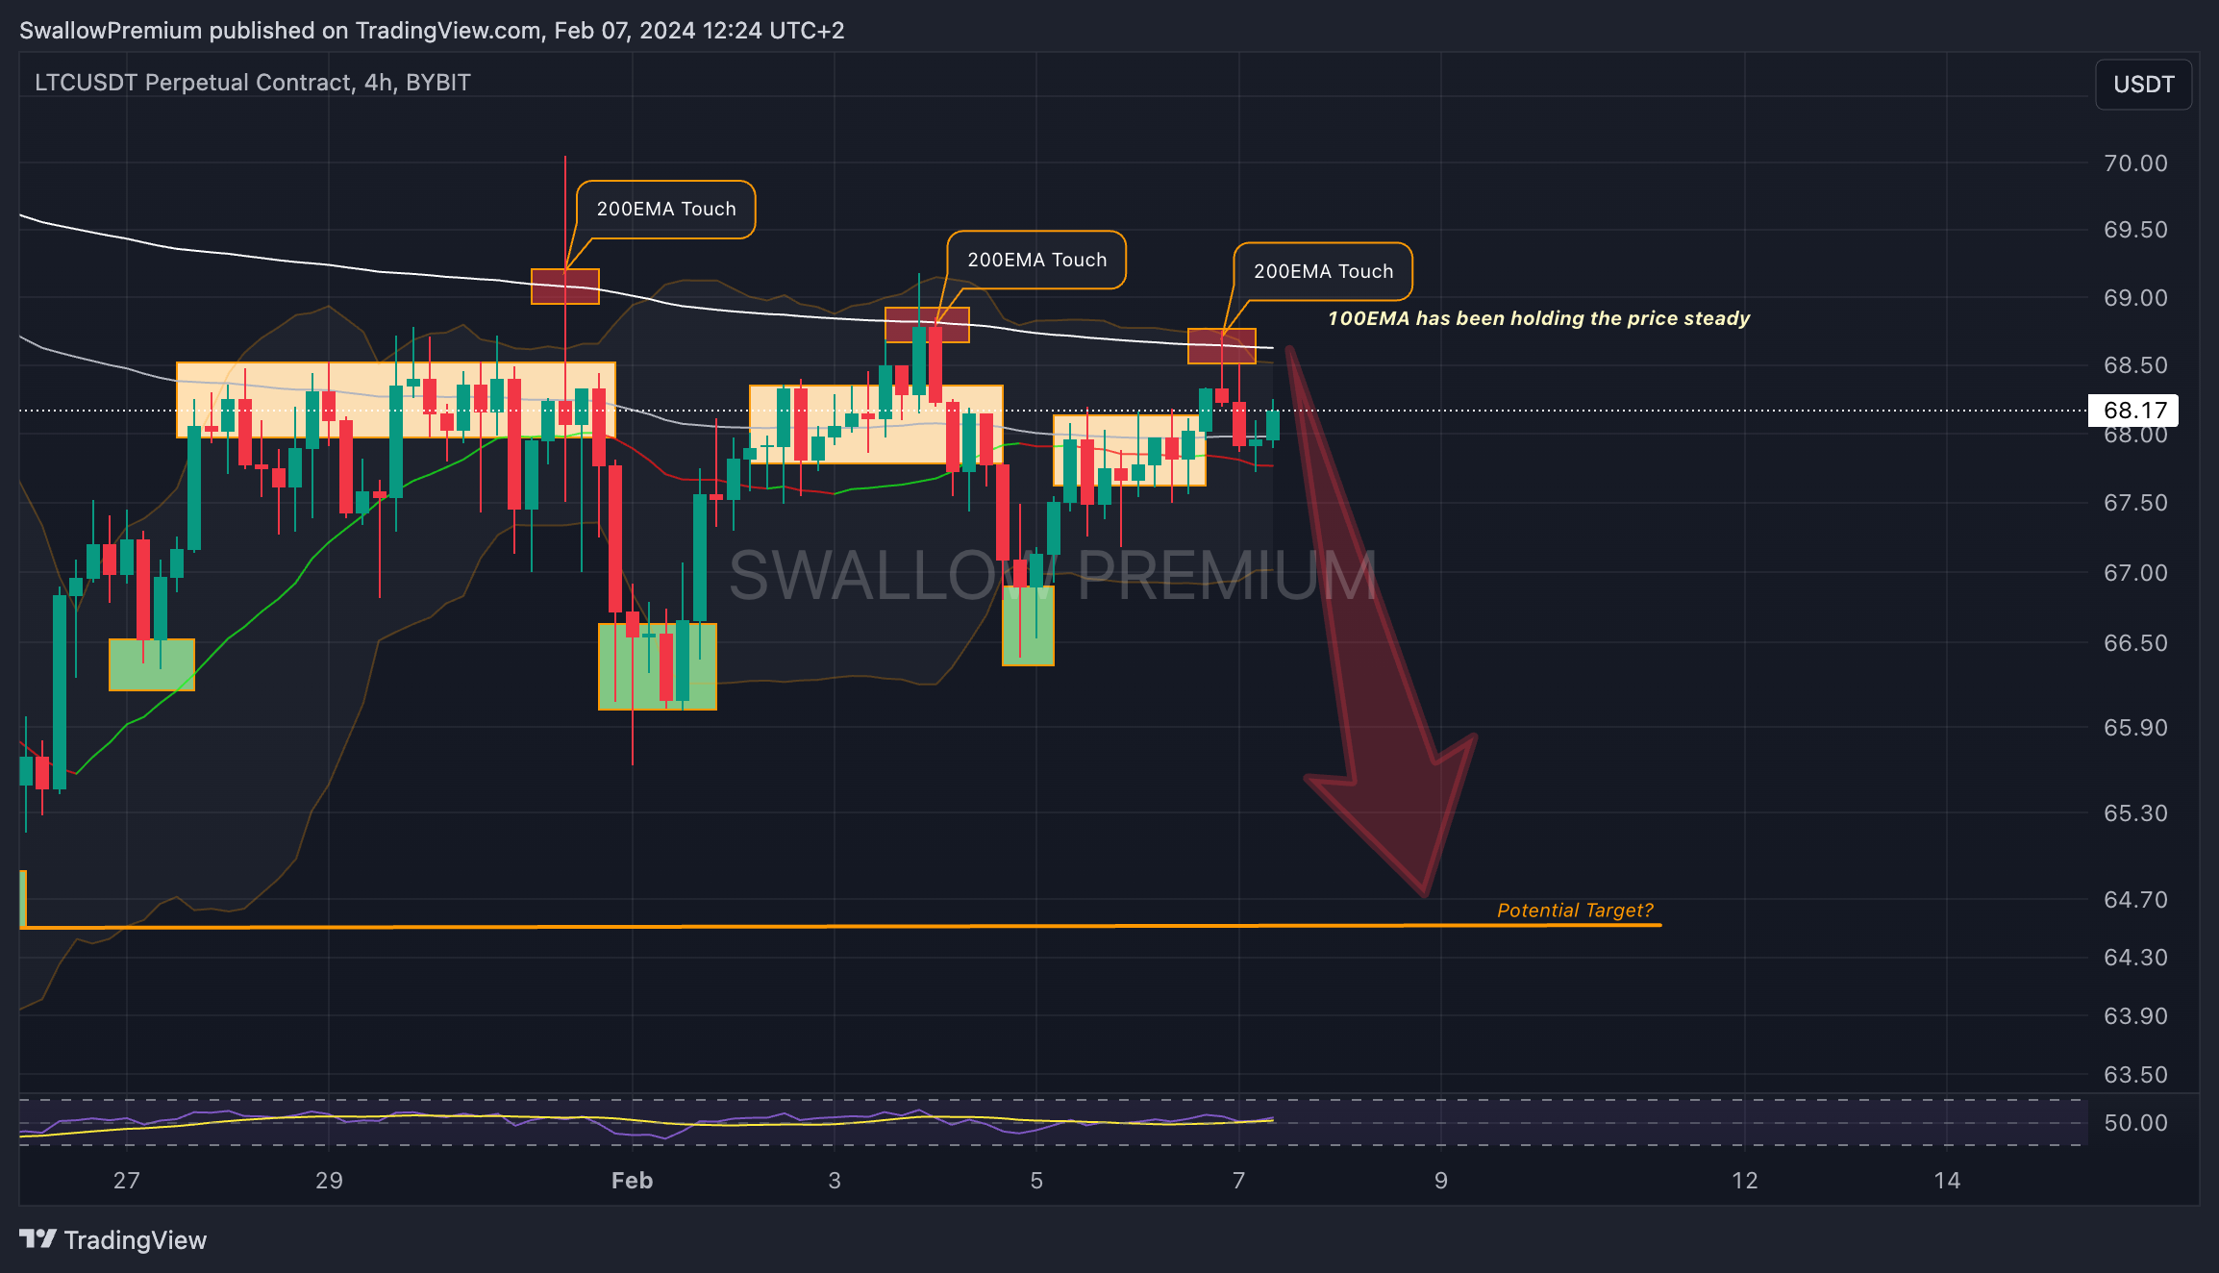Viewport: 2219px width, 1273px height.
Task: Click the 66.50 price axis label
Action: coord(2135,643)
